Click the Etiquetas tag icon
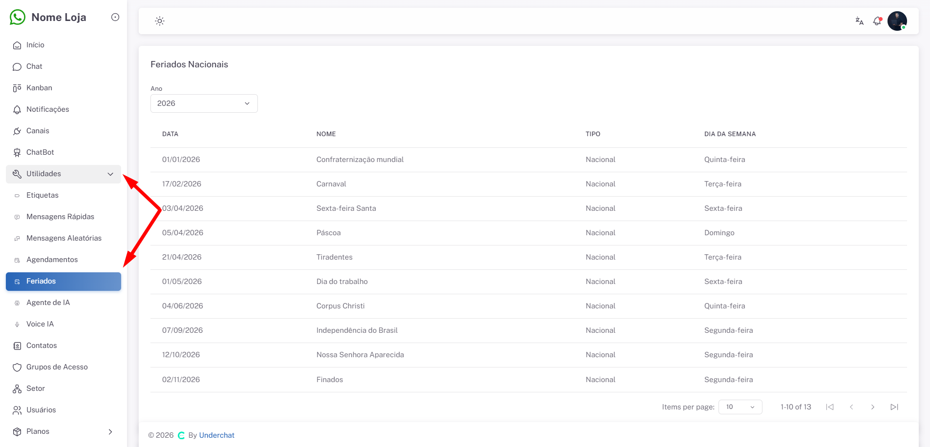The width and height of the screenshot is (930, 447). (x=17, y=196)
